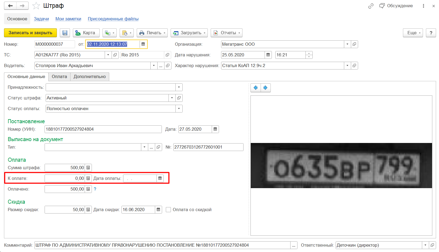Go forward with the right arrow
Viewport: 439px width, 252px height.
[22, 6]
